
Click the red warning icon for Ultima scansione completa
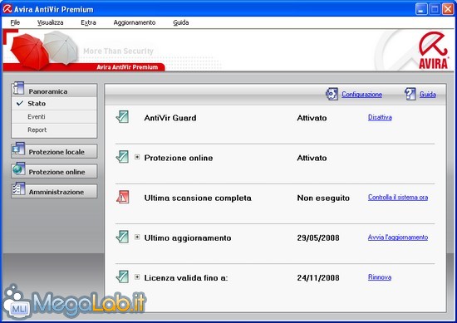[x=123, y=197]
